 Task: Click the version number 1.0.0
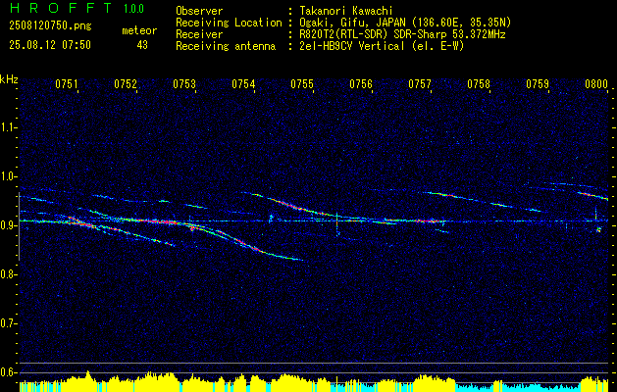tap(133, 8)
